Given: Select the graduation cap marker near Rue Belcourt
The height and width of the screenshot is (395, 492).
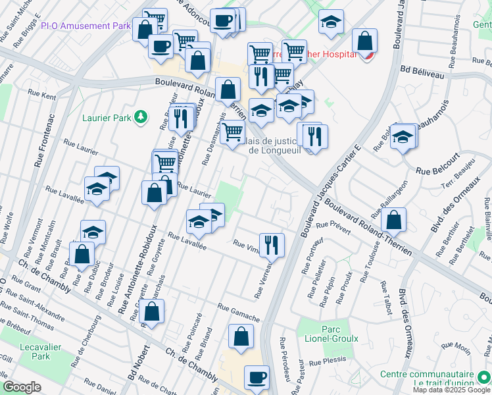Looking at the screenshot, I should (x=403, y=138).
